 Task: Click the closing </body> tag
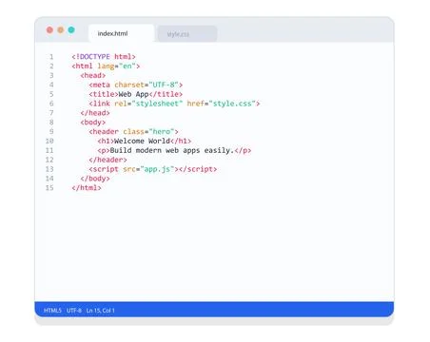click(95, 179)
